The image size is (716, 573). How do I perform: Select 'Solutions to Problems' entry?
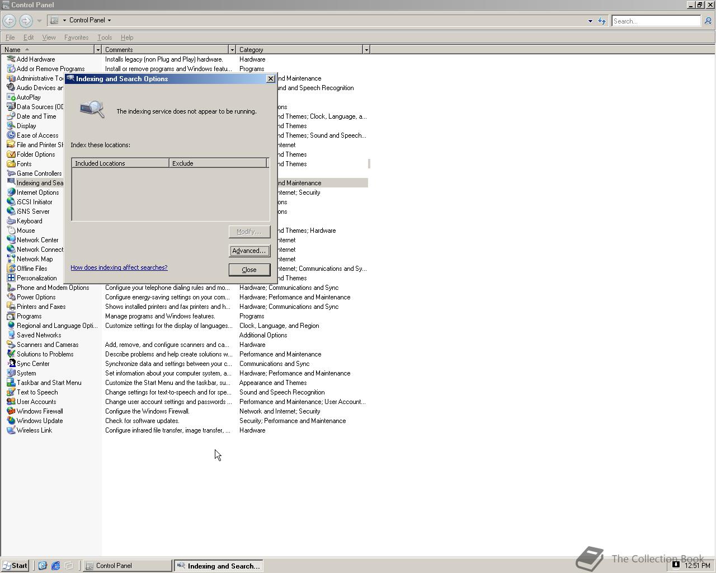pyautogui.click(x=45, y=354)
